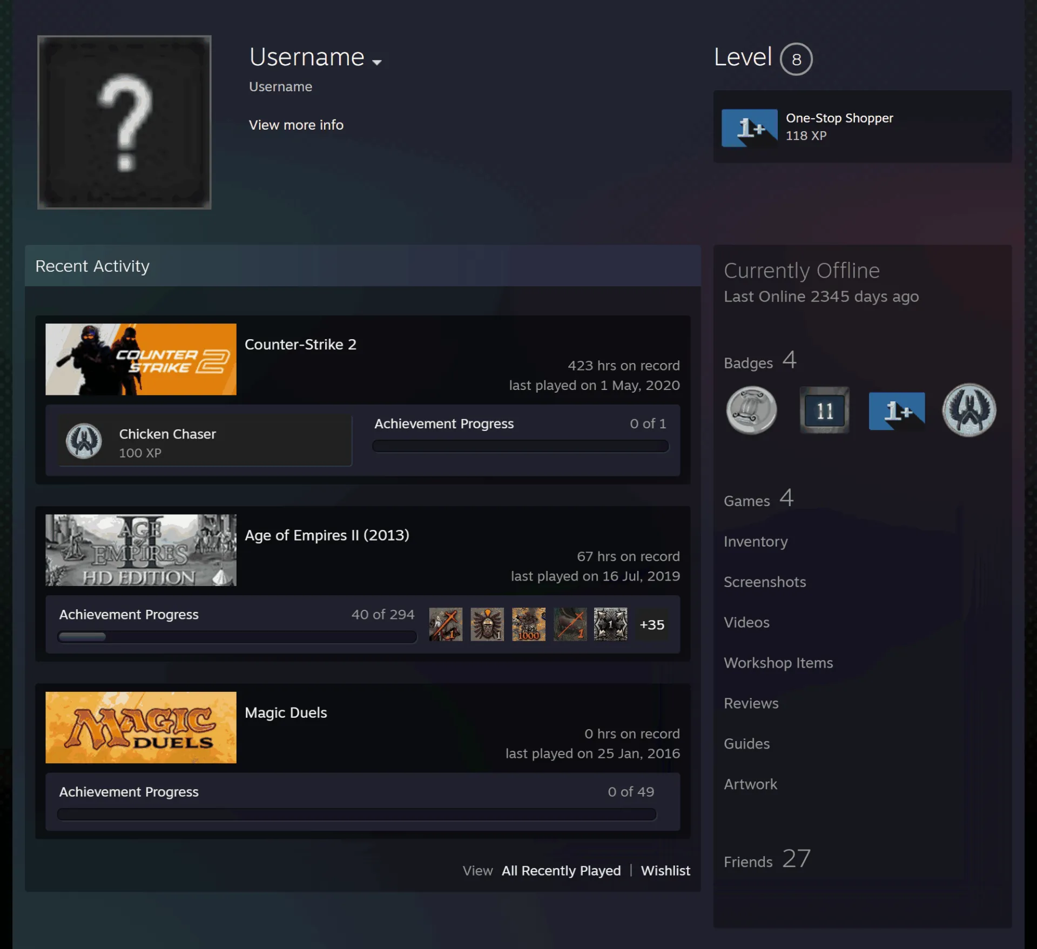
Task: Open the 1000 achievement icon
Action: point(529,624)
